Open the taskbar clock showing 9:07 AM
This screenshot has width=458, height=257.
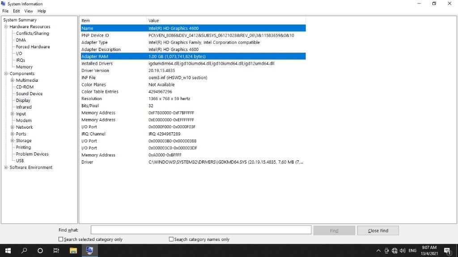[429, 251]
